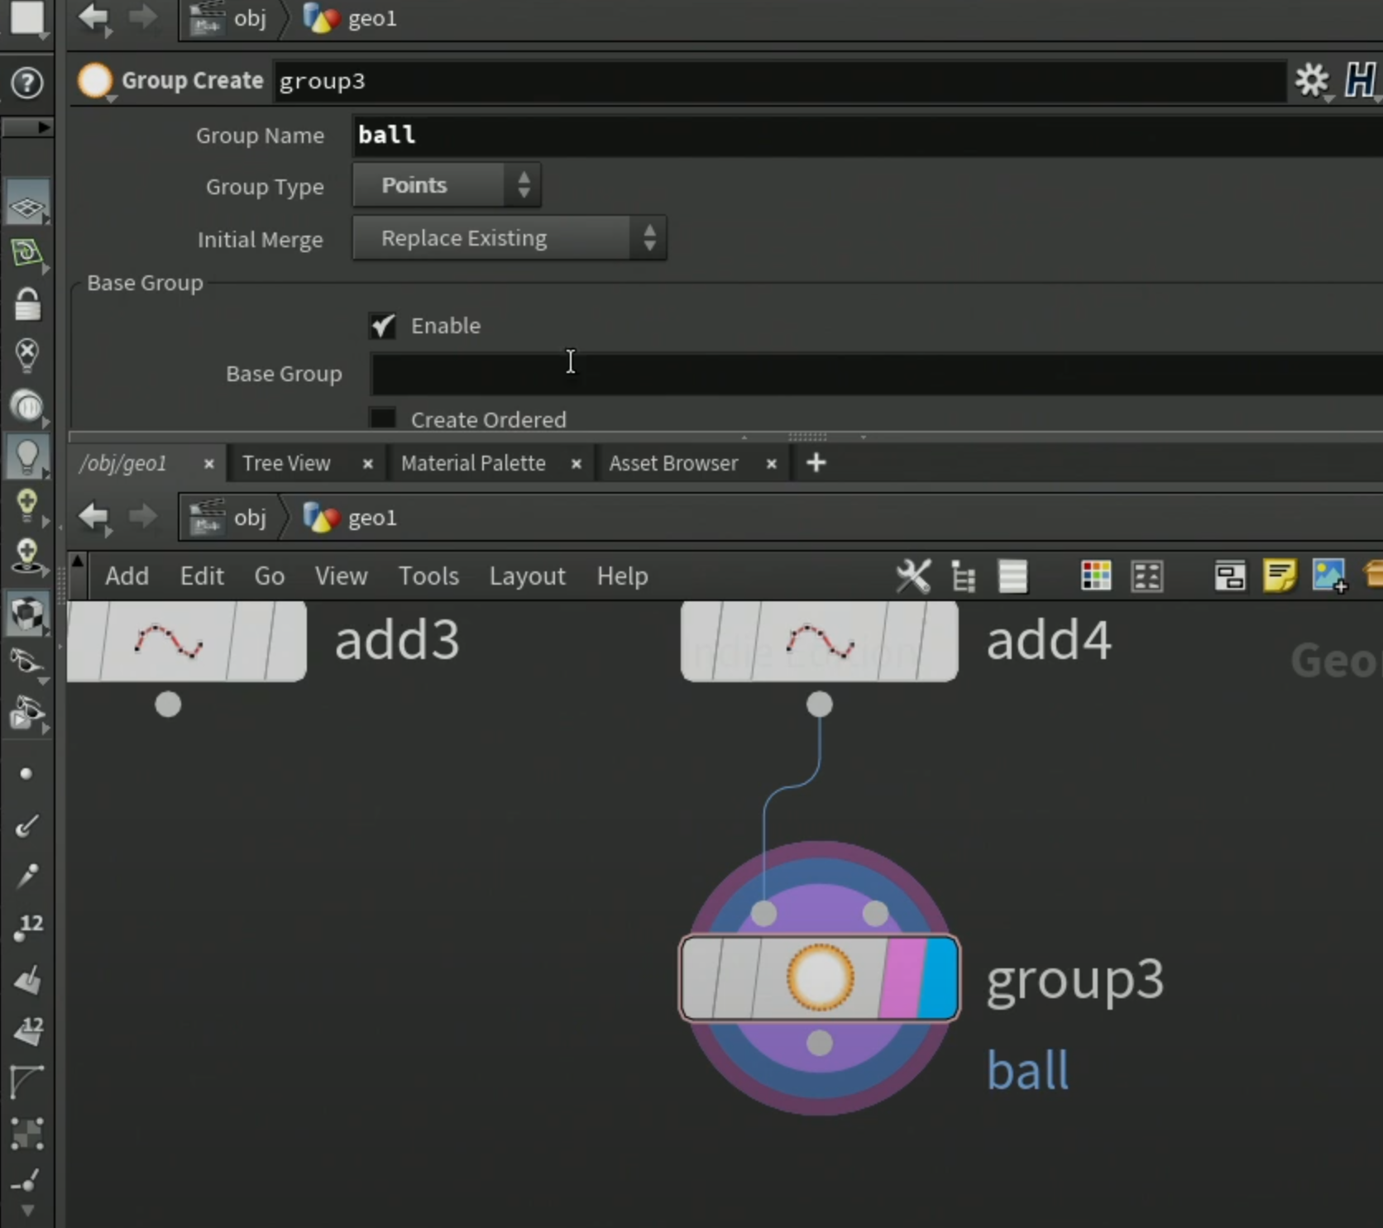Screen dimensions: 1383x1228
Task: Go back in network editor
Action: tap(93, 517)
